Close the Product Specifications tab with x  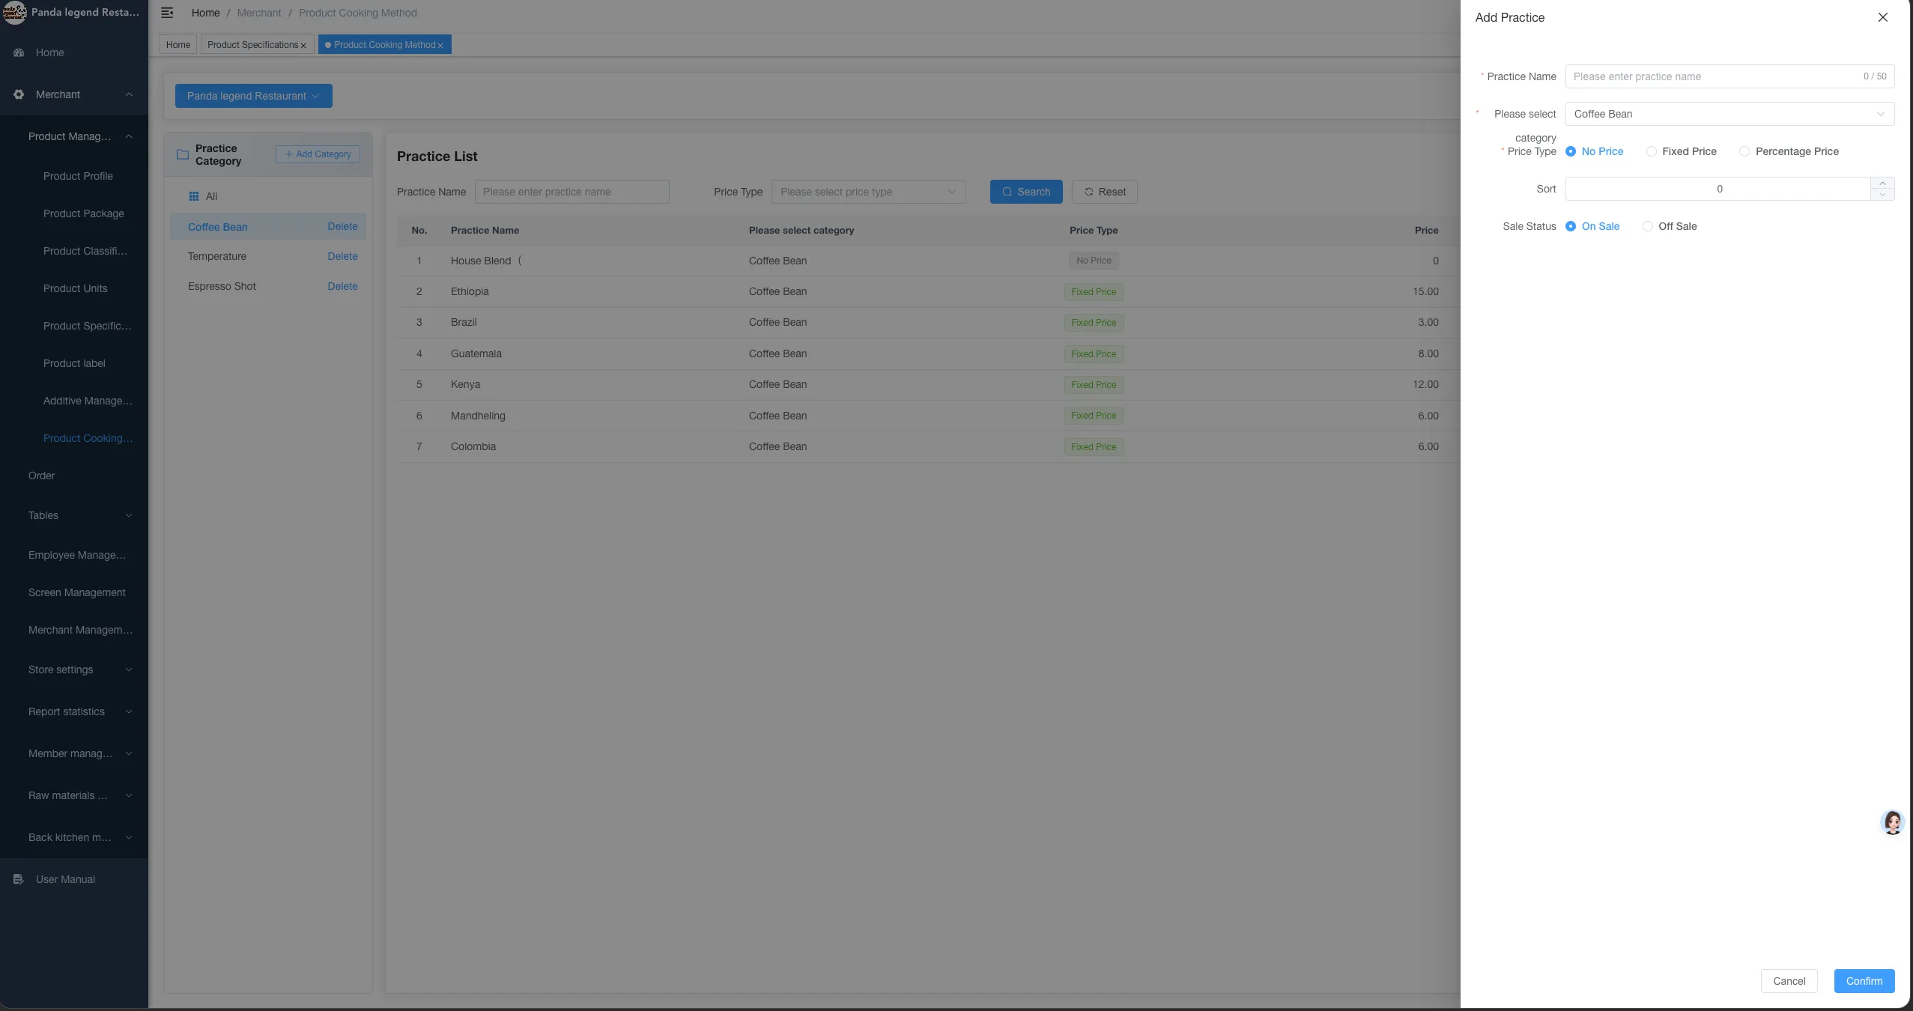[x=303, y=46]
